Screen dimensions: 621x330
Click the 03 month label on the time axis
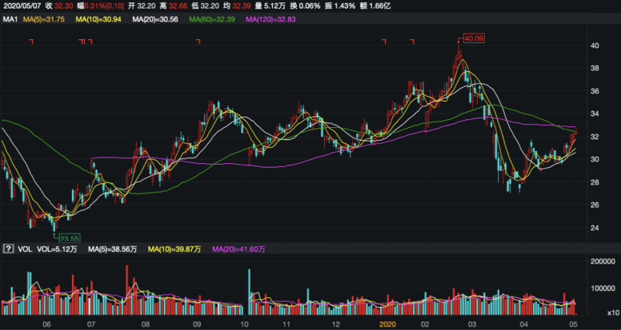(x=471, y=324)
